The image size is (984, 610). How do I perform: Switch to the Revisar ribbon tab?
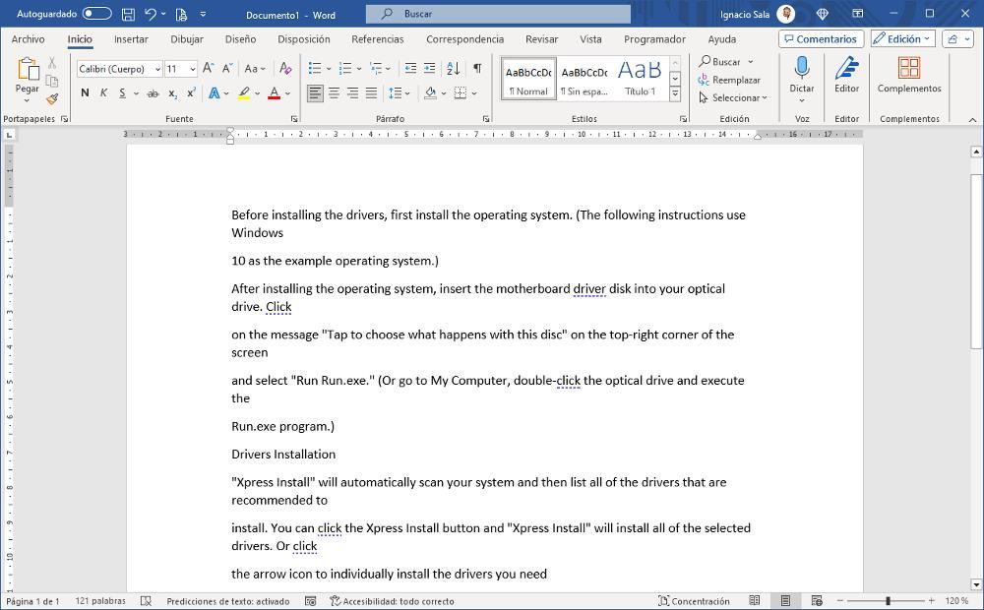coord(541,38)
